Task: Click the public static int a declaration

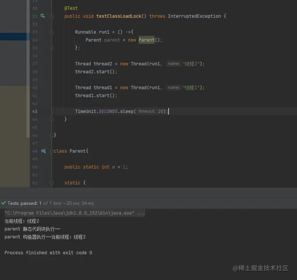Action: 96,167
